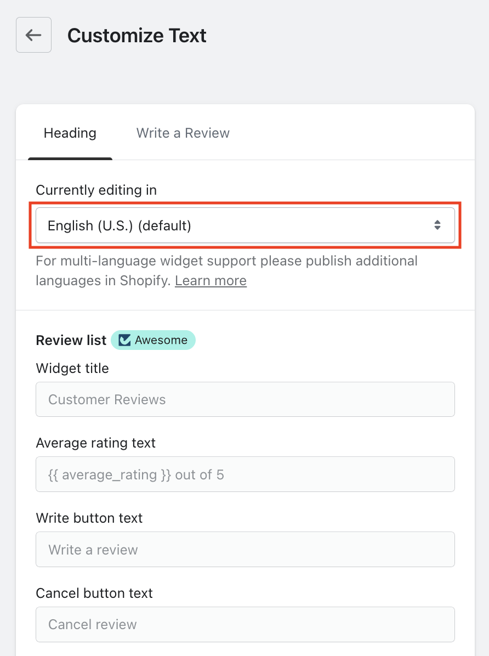Click the language selector up-down arrows
This screenshot has width=489, height=656.
437,225
